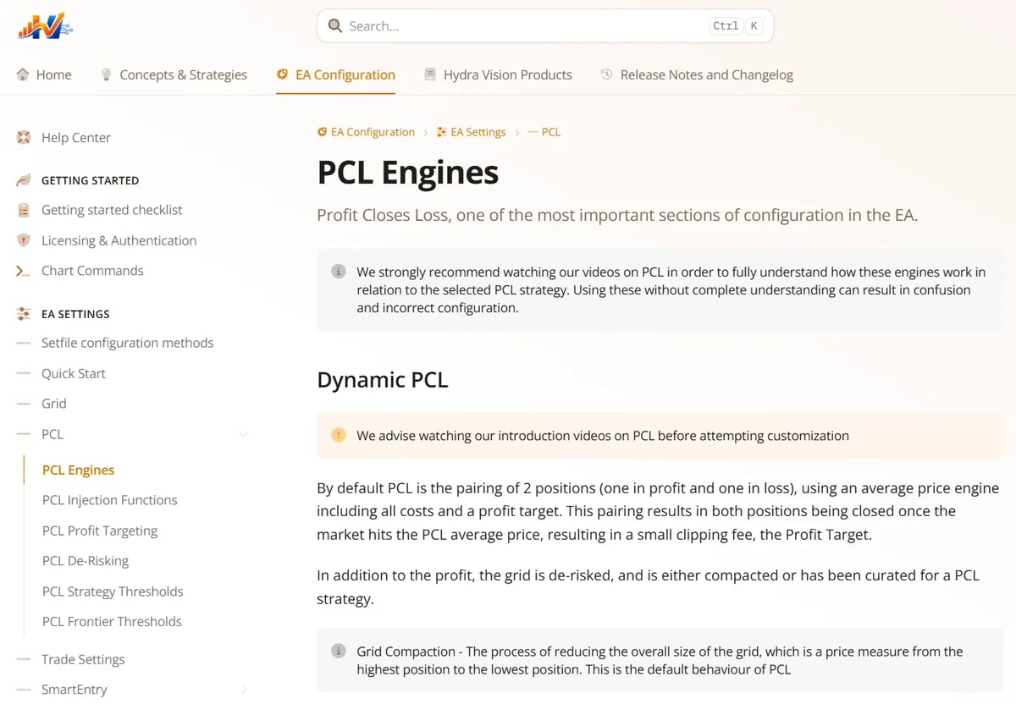Open the Concepts & Strategies tab
1016x704 pixels.
click(x=174, y=74)
